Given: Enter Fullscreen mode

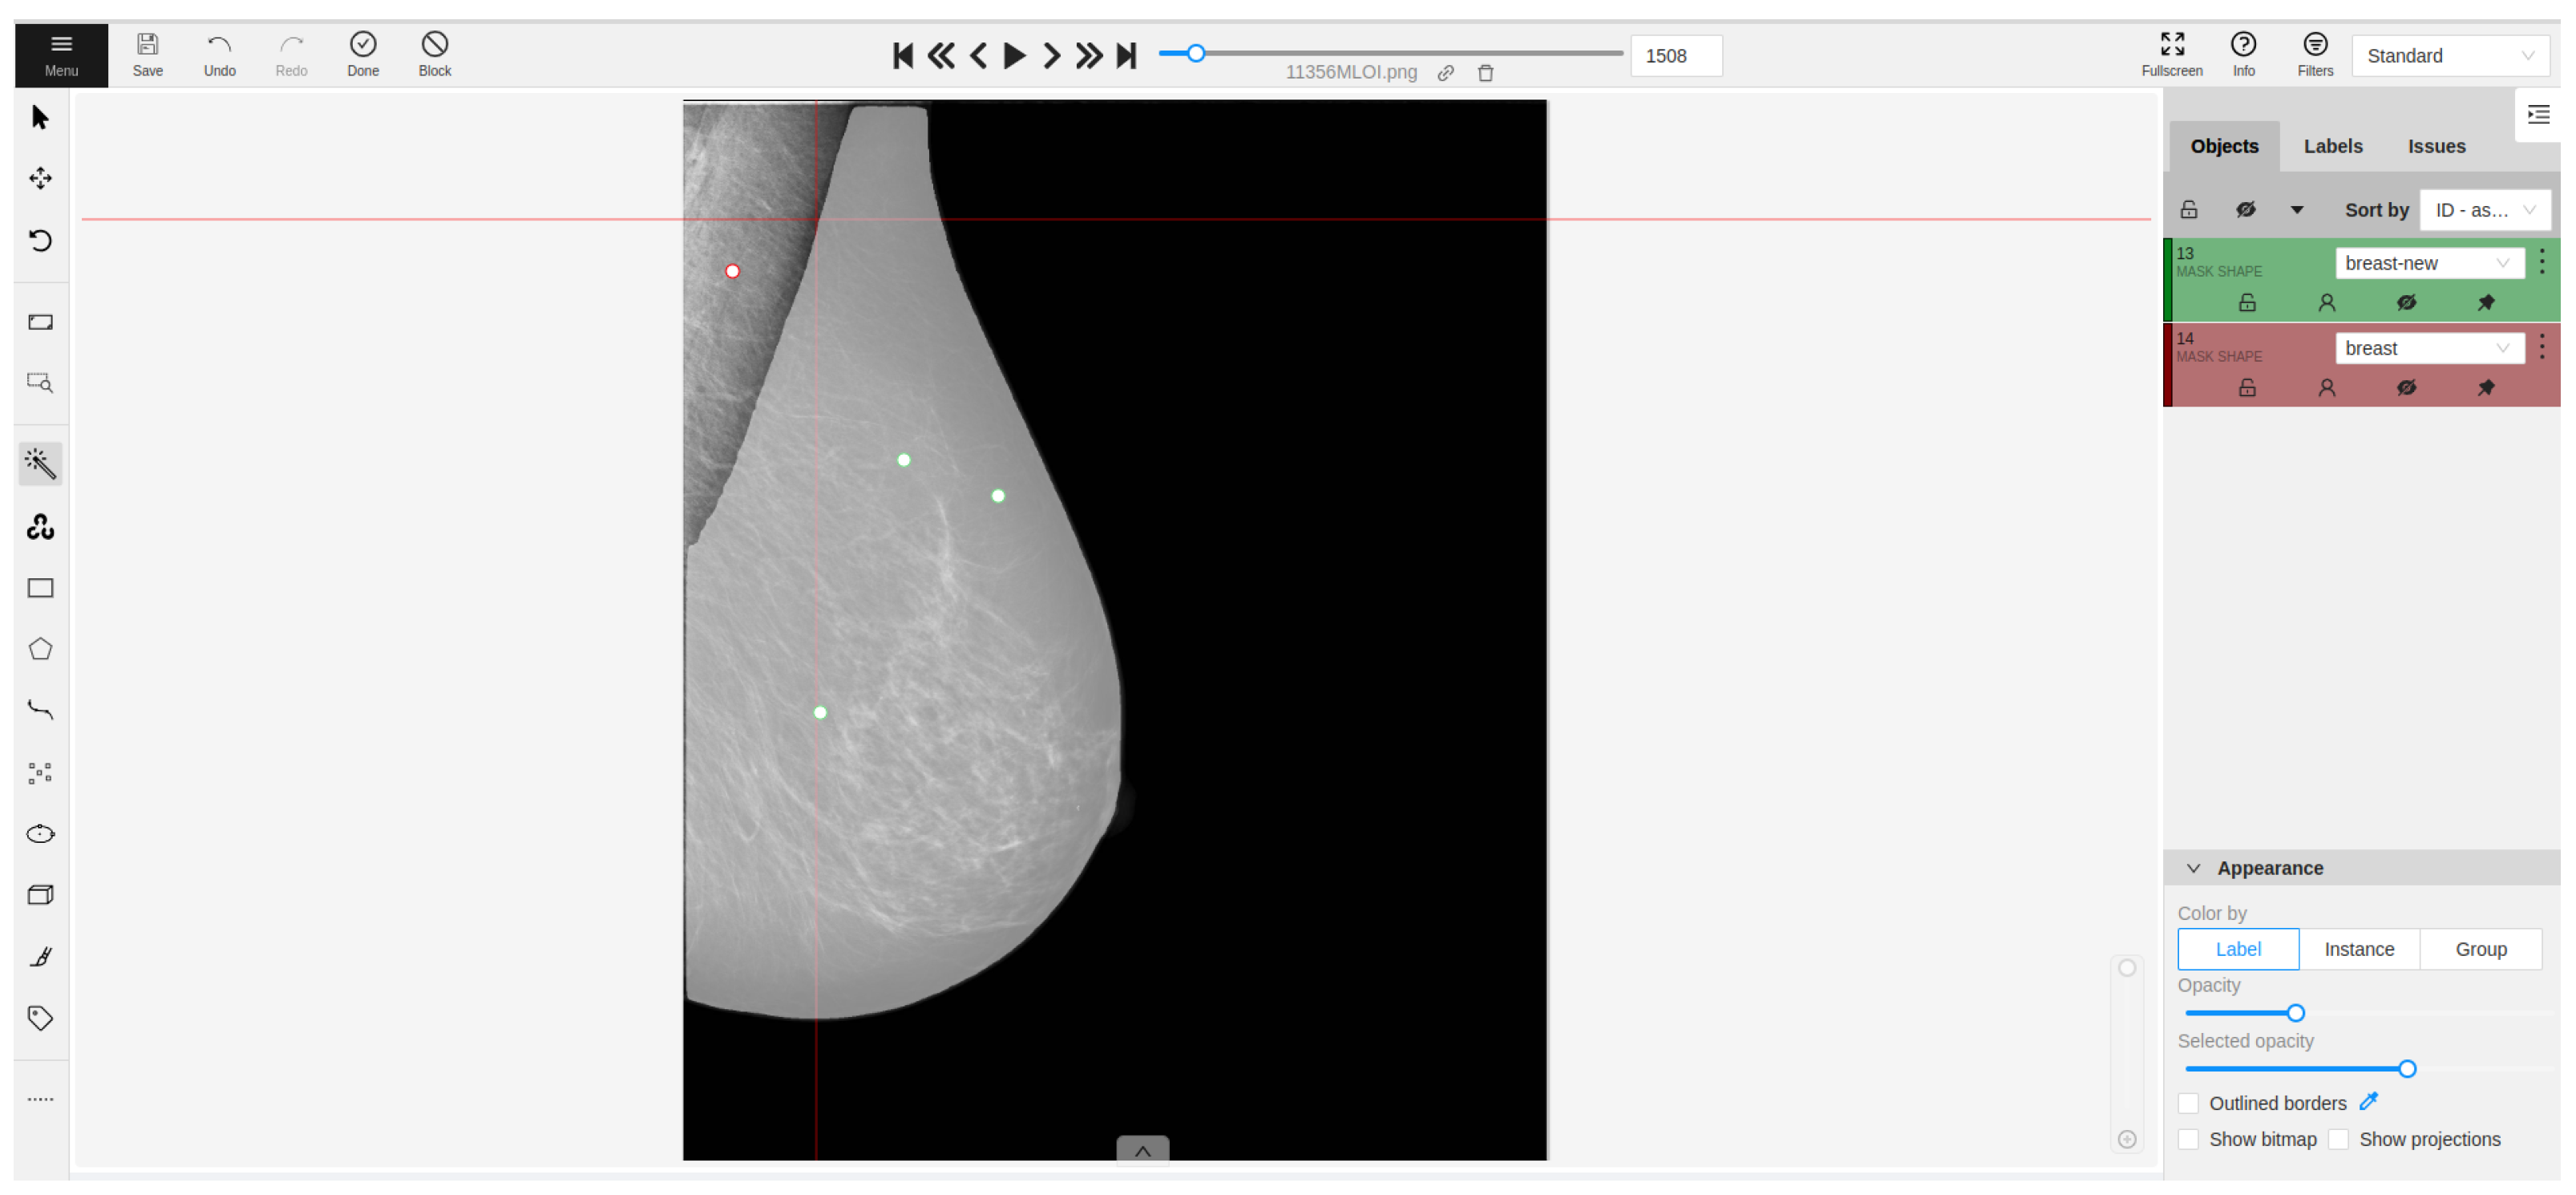Looking at the screenshot, I should (2172, 55).
